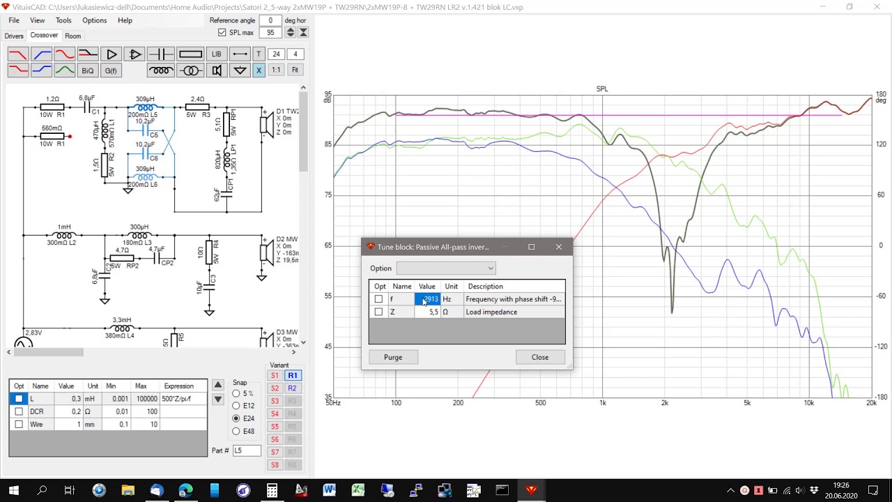Select variant R2
892x502 pixels.
tap(292, 388)
